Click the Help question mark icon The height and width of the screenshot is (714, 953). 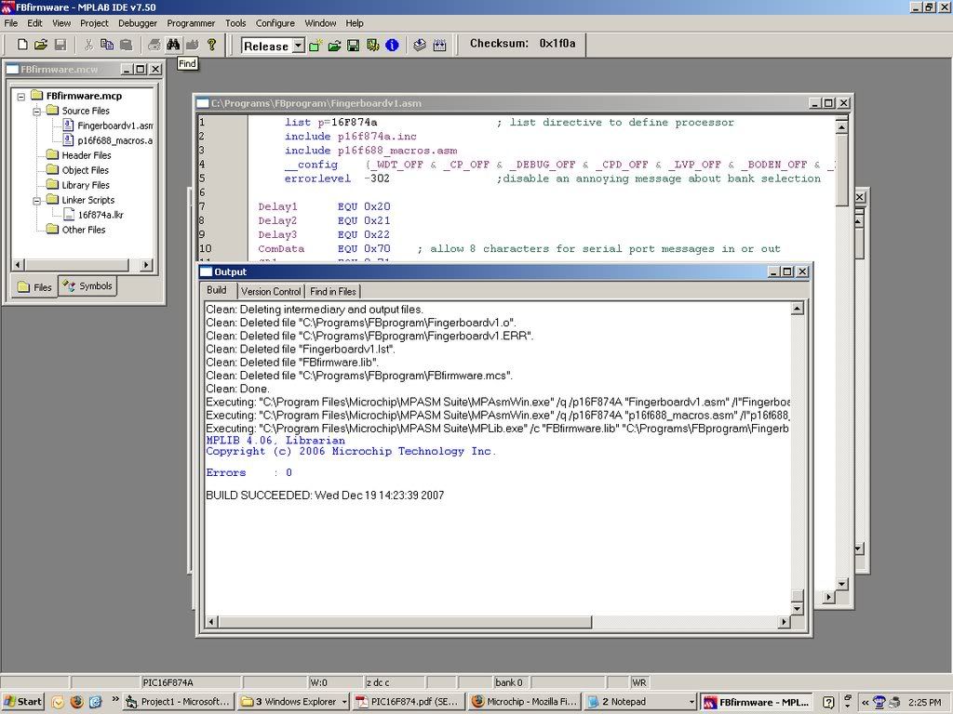point(211,45)
